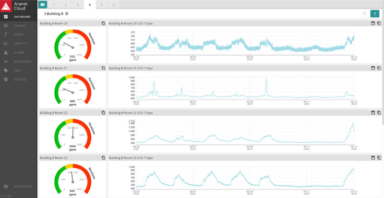
Task: Open the teal three-dot options menu
Action: 375,14
